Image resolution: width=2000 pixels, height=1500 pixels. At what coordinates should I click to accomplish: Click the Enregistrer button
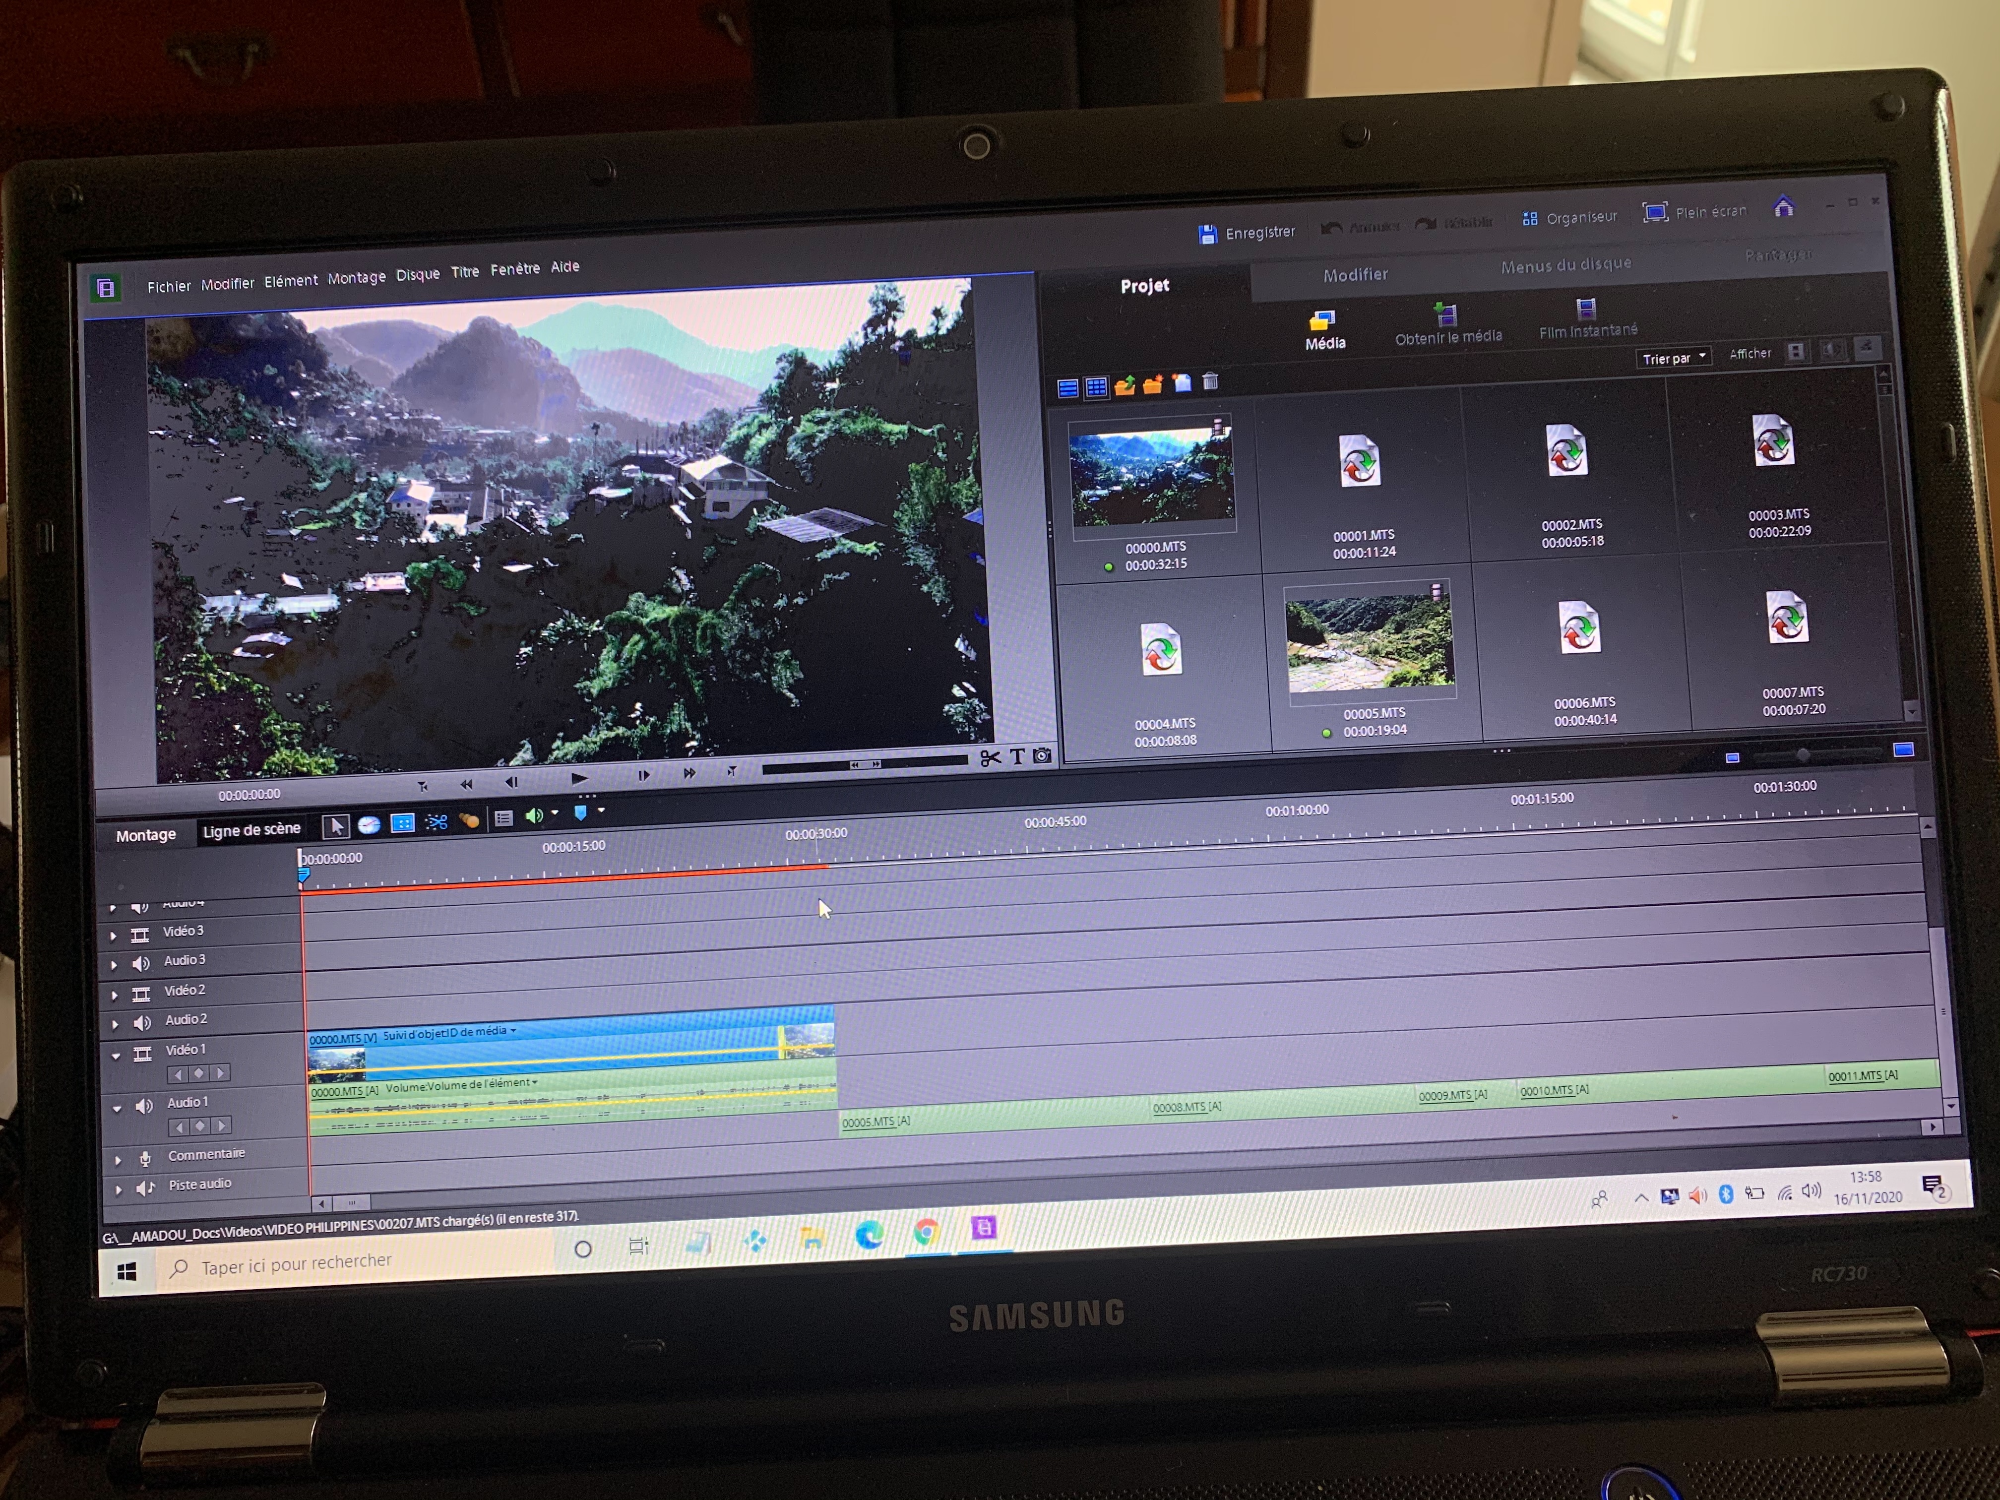click(x=1247, y=233)
